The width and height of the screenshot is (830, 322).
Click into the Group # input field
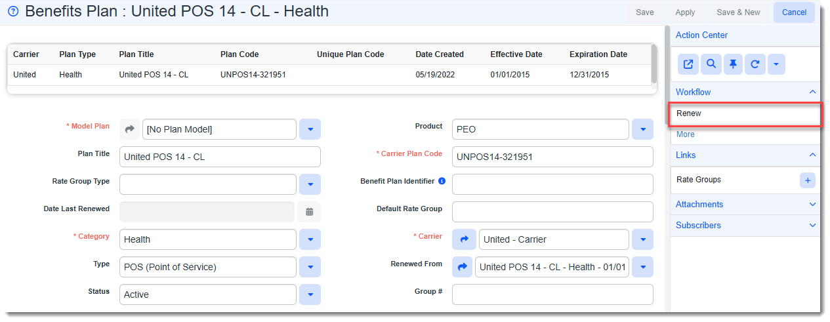pyautogui.click(x=552, y=294)
